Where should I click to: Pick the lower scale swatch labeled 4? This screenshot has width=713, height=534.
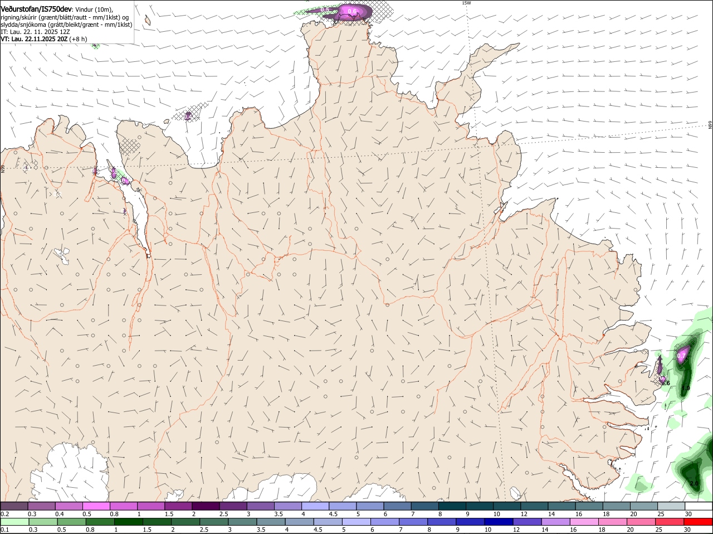299,522
